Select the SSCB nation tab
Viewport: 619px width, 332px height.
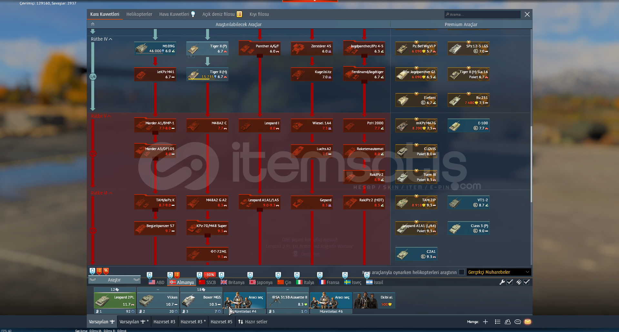pos(207,282)
